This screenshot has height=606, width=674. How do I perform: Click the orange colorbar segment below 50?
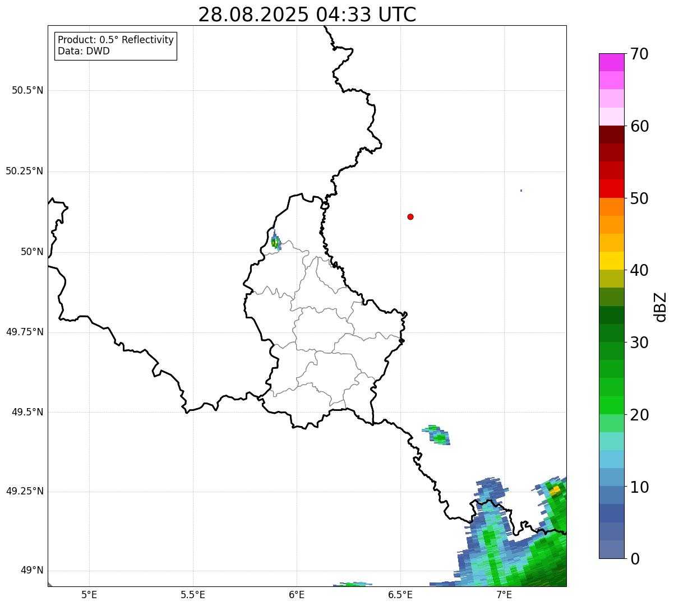(611, 207)
